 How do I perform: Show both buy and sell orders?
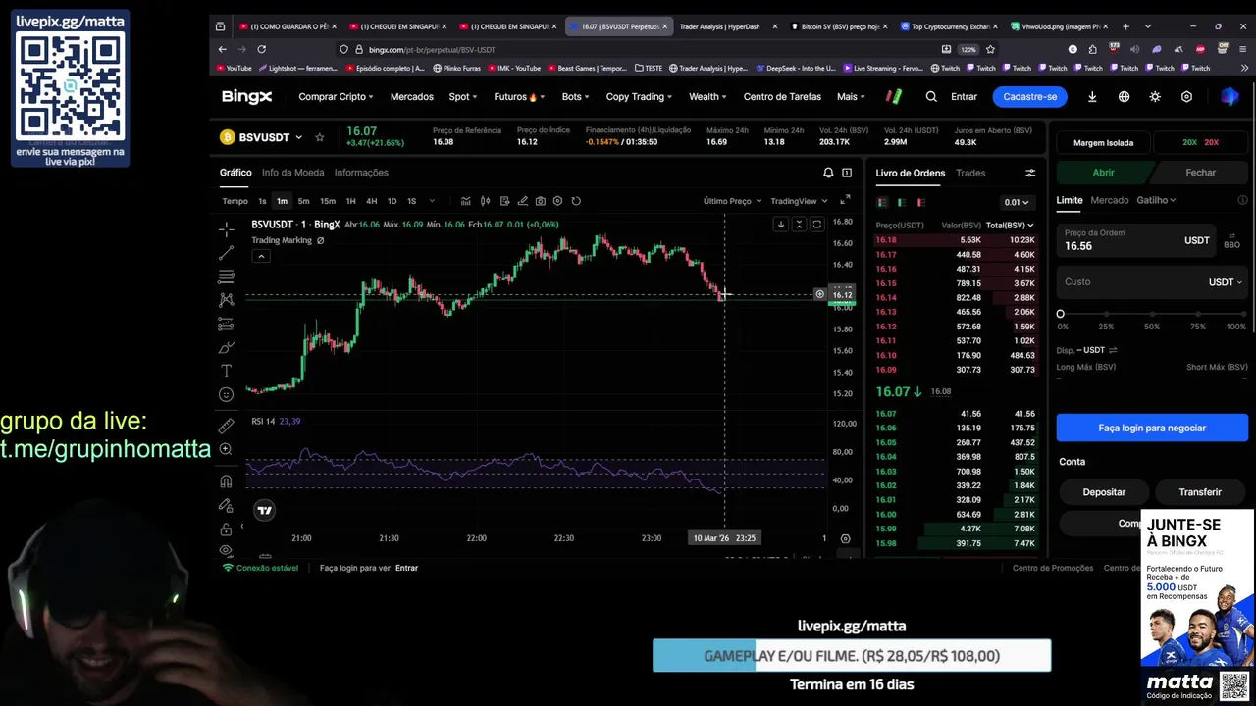[882, 202]
